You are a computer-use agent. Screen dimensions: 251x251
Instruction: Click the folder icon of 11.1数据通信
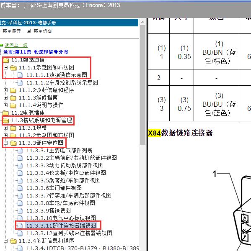click(x=6, y=60)
